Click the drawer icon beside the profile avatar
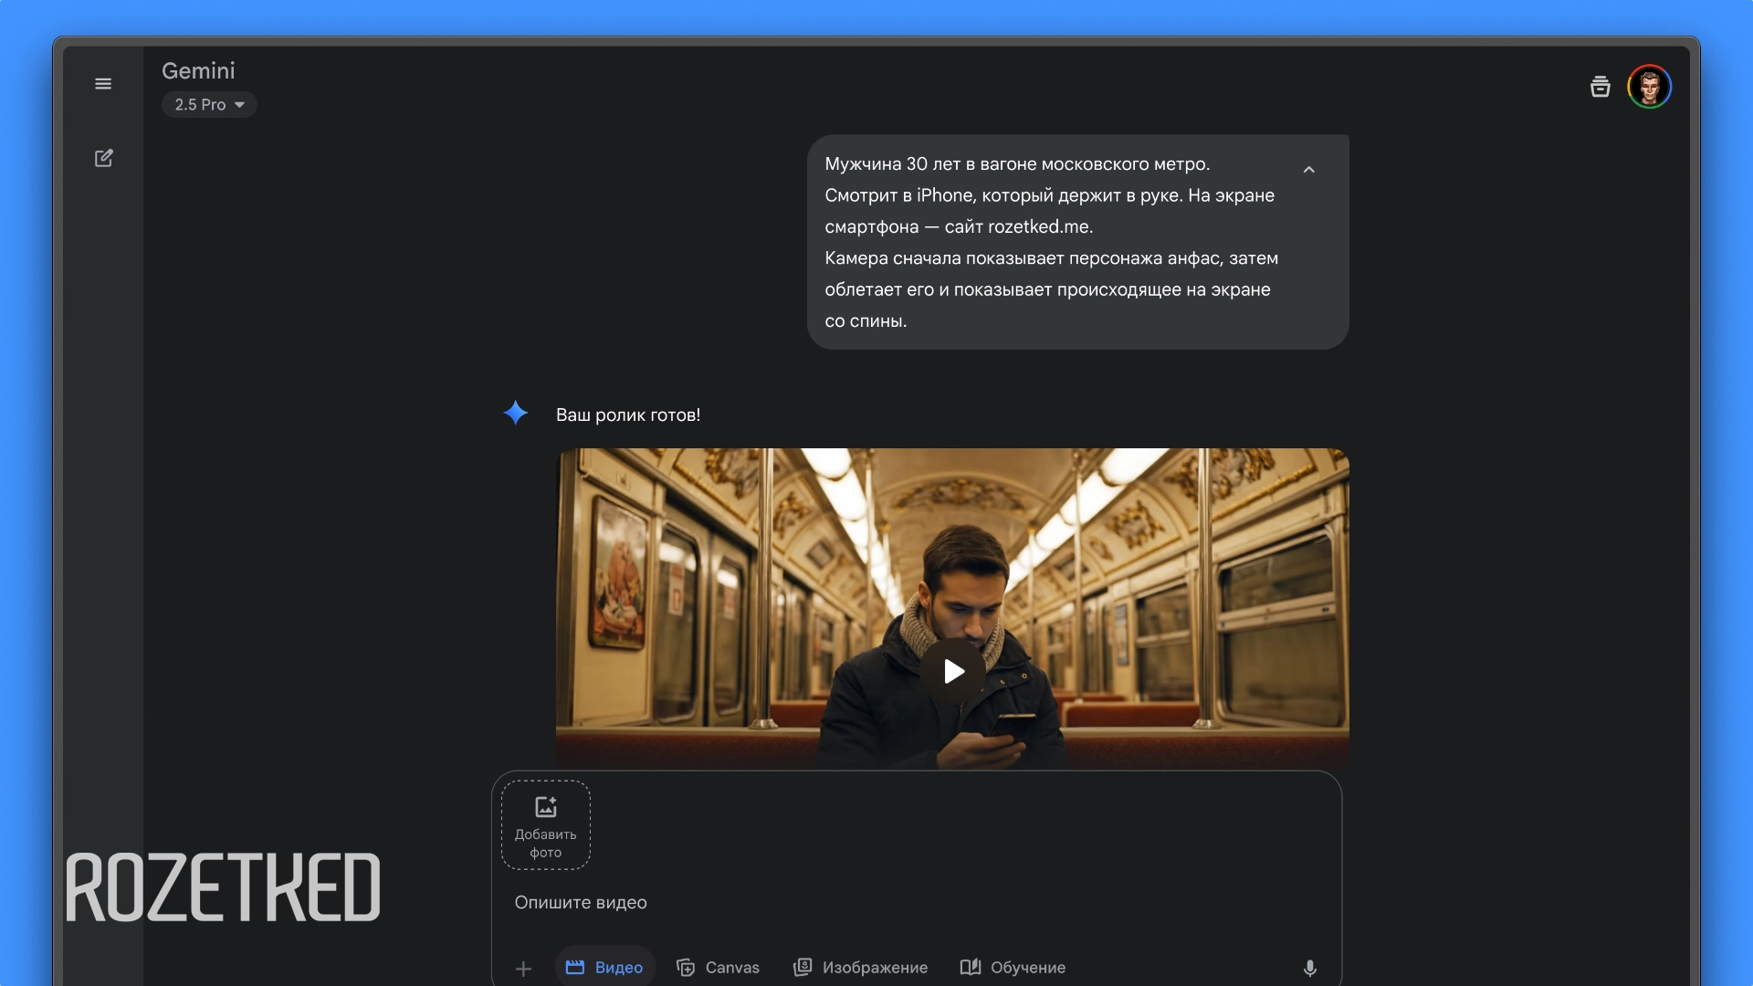 [1600, 85]
